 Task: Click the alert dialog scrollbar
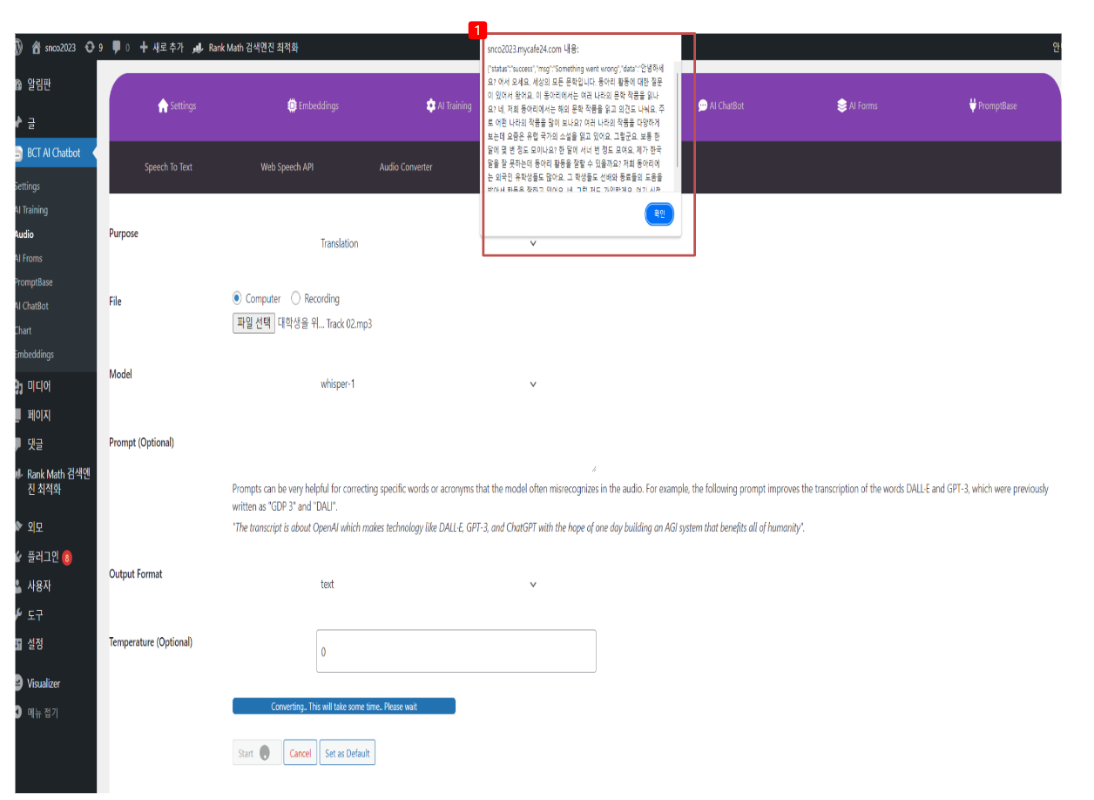click(x=676, y=122)
